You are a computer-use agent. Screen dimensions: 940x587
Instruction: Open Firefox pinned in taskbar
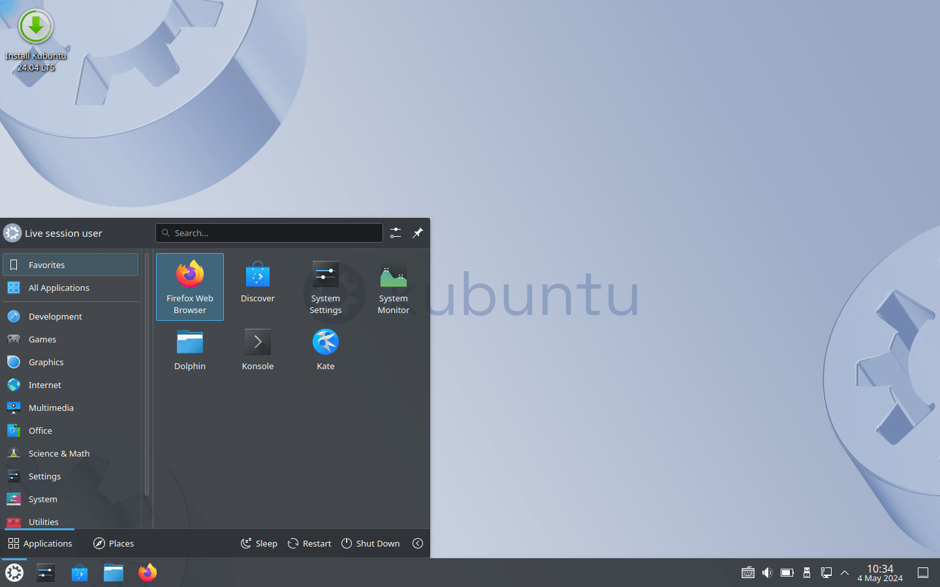coord(148,573)
